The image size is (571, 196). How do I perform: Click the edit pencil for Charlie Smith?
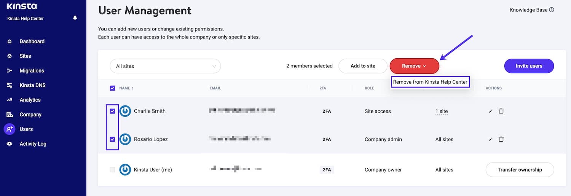[x=491, y=111]
